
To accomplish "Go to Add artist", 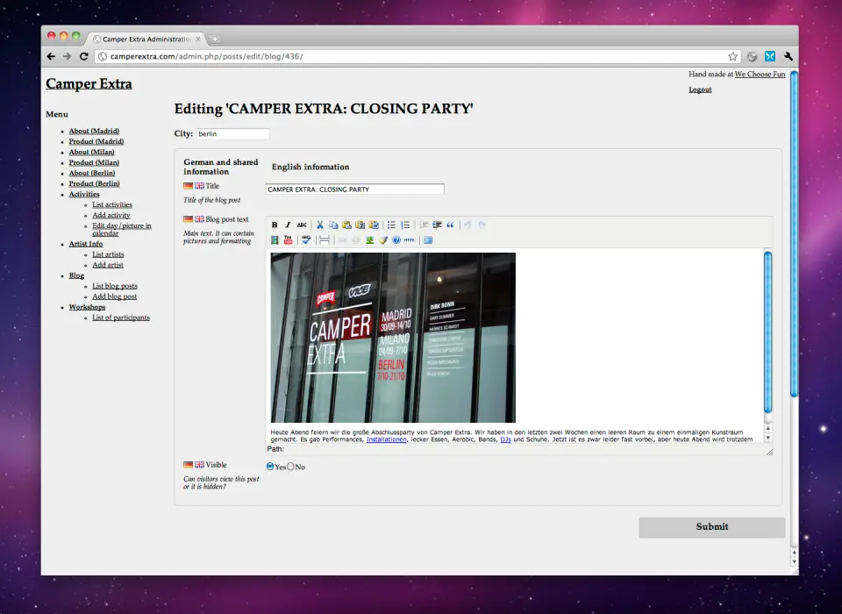I will [108, 265].
